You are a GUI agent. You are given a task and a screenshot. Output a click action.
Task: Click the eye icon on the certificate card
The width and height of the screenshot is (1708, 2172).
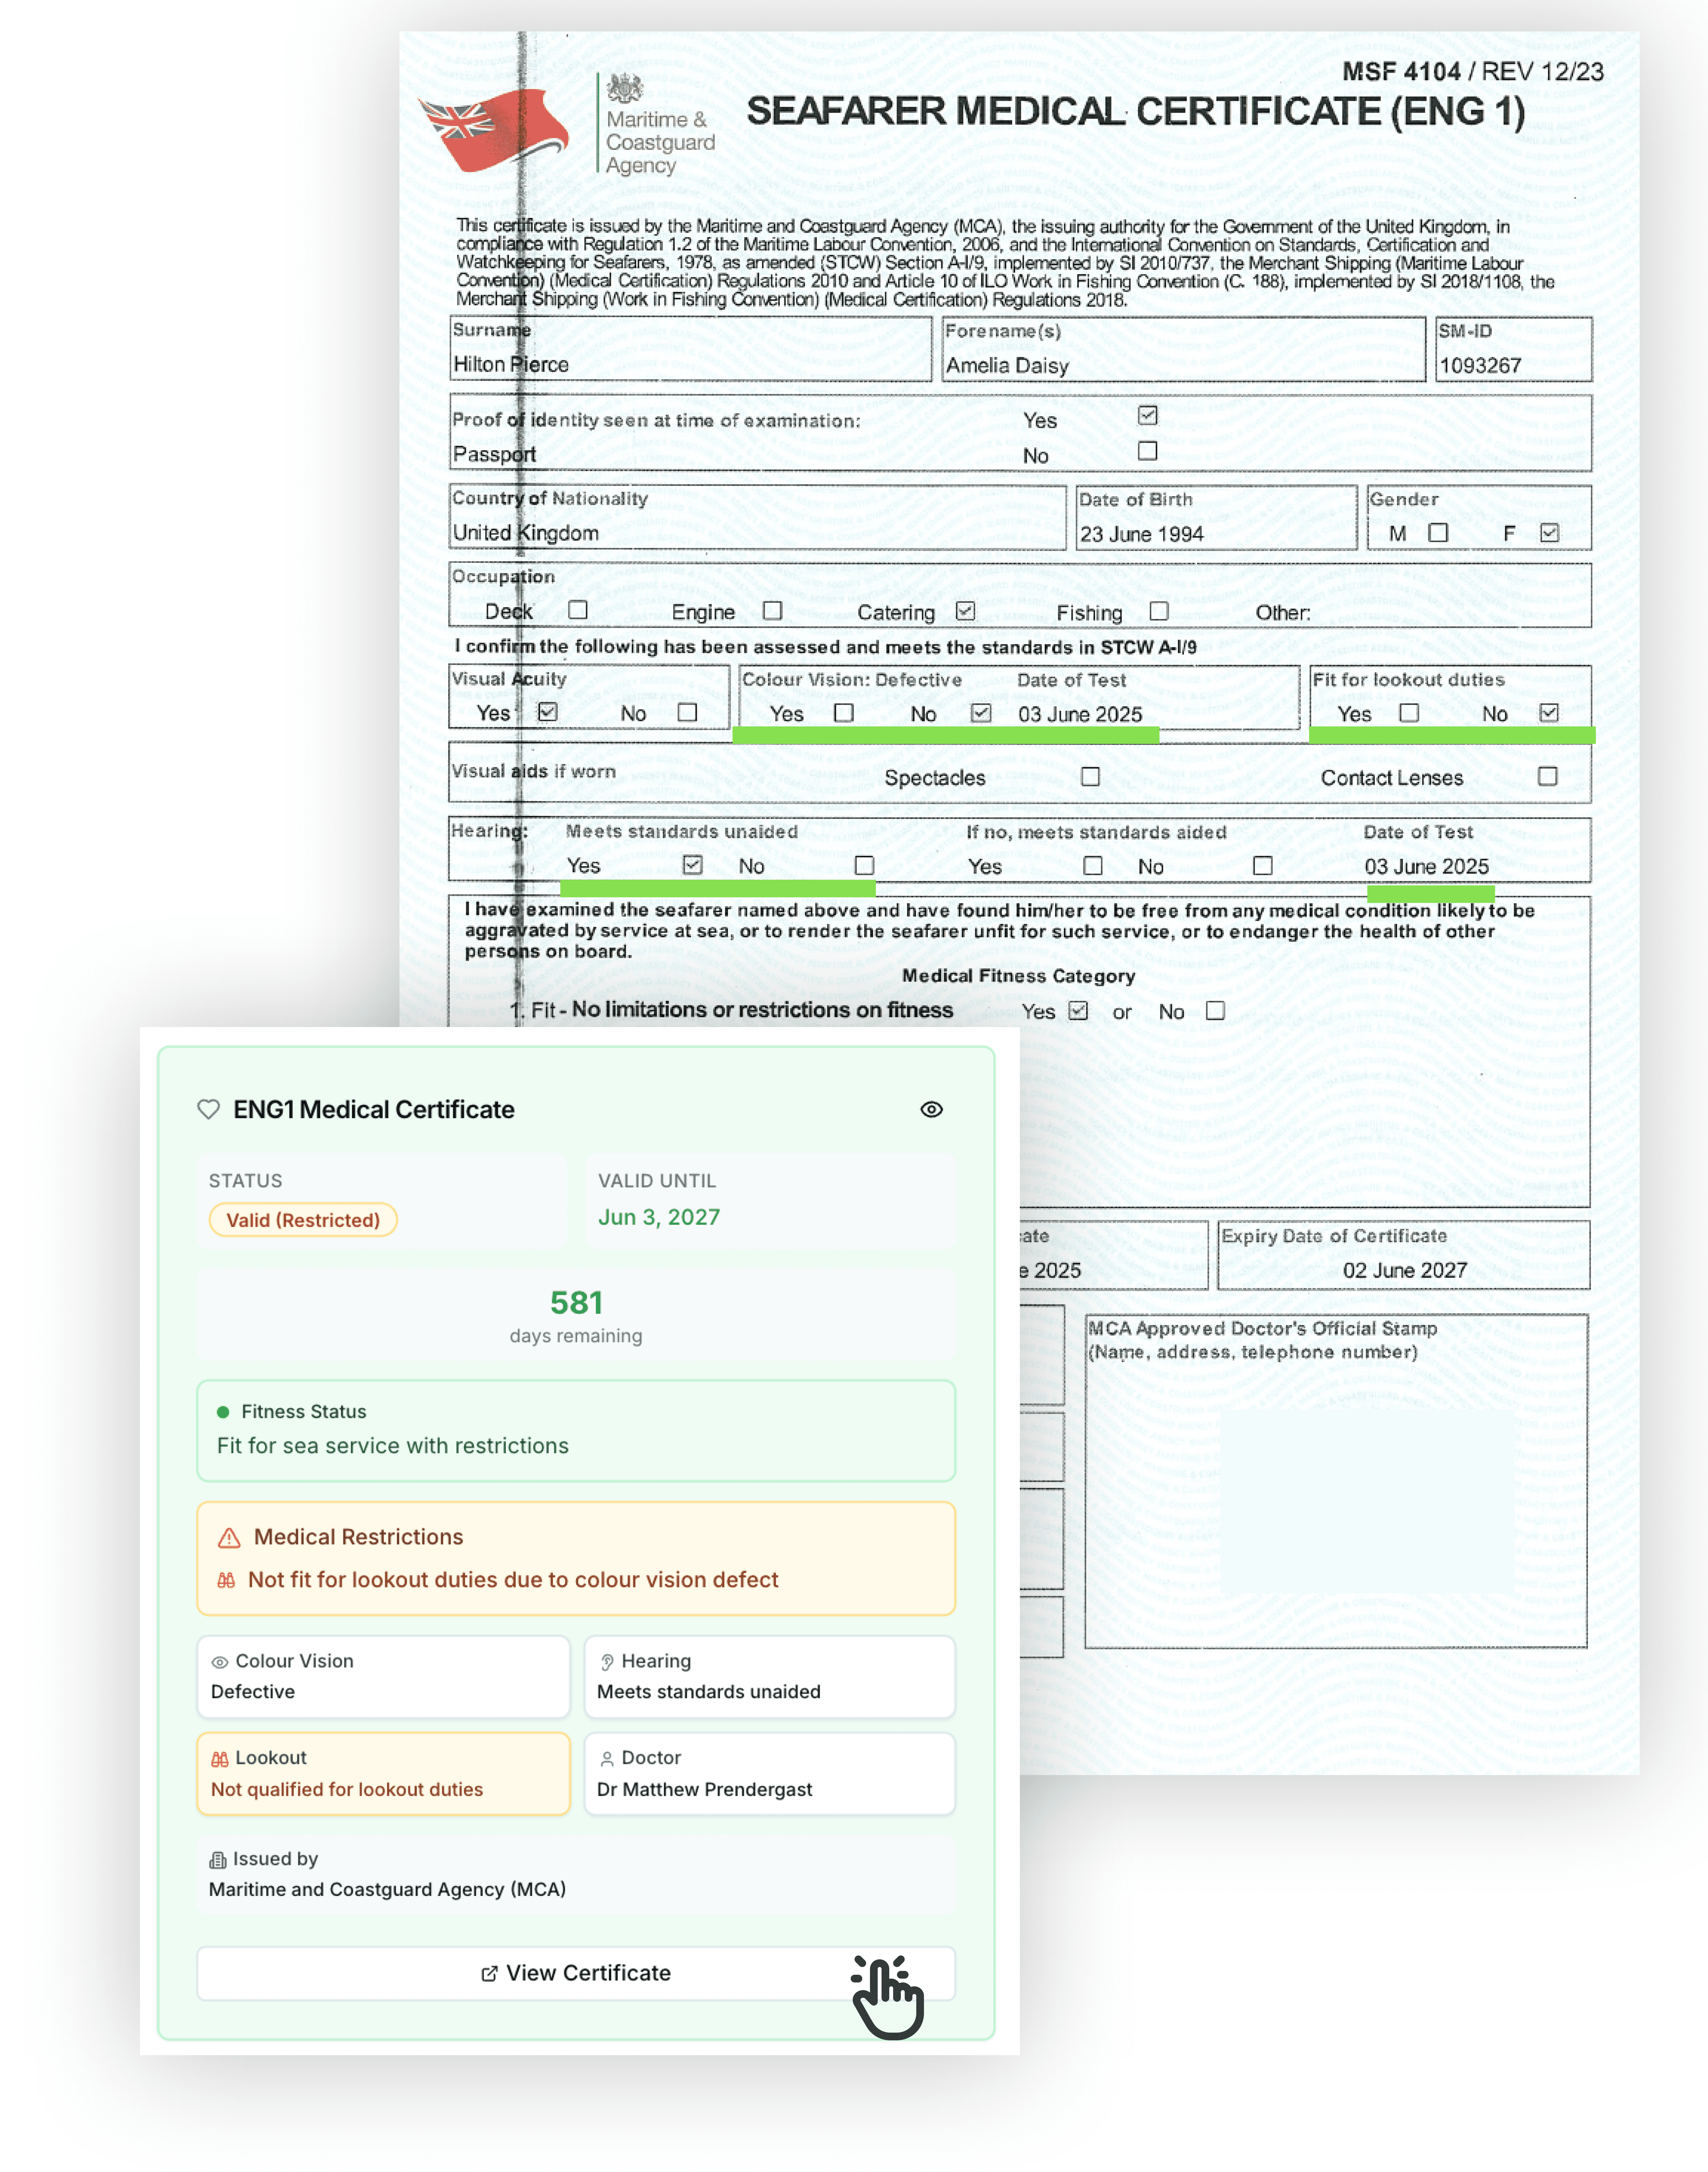point(932,1110)
